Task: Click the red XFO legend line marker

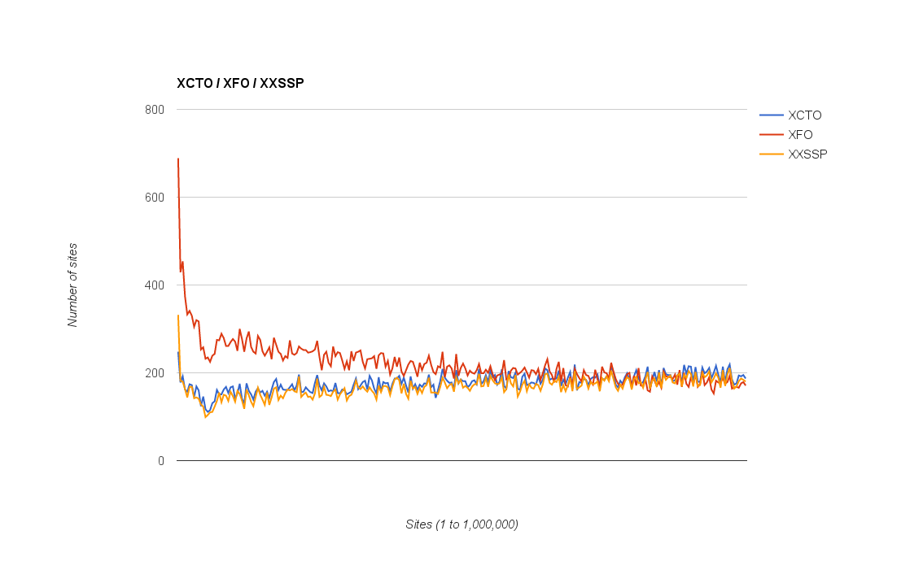Action: click(771, 135)
